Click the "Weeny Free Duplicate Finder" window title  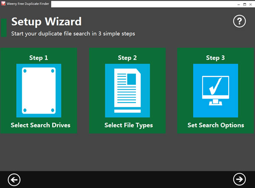tap(26, 4)
